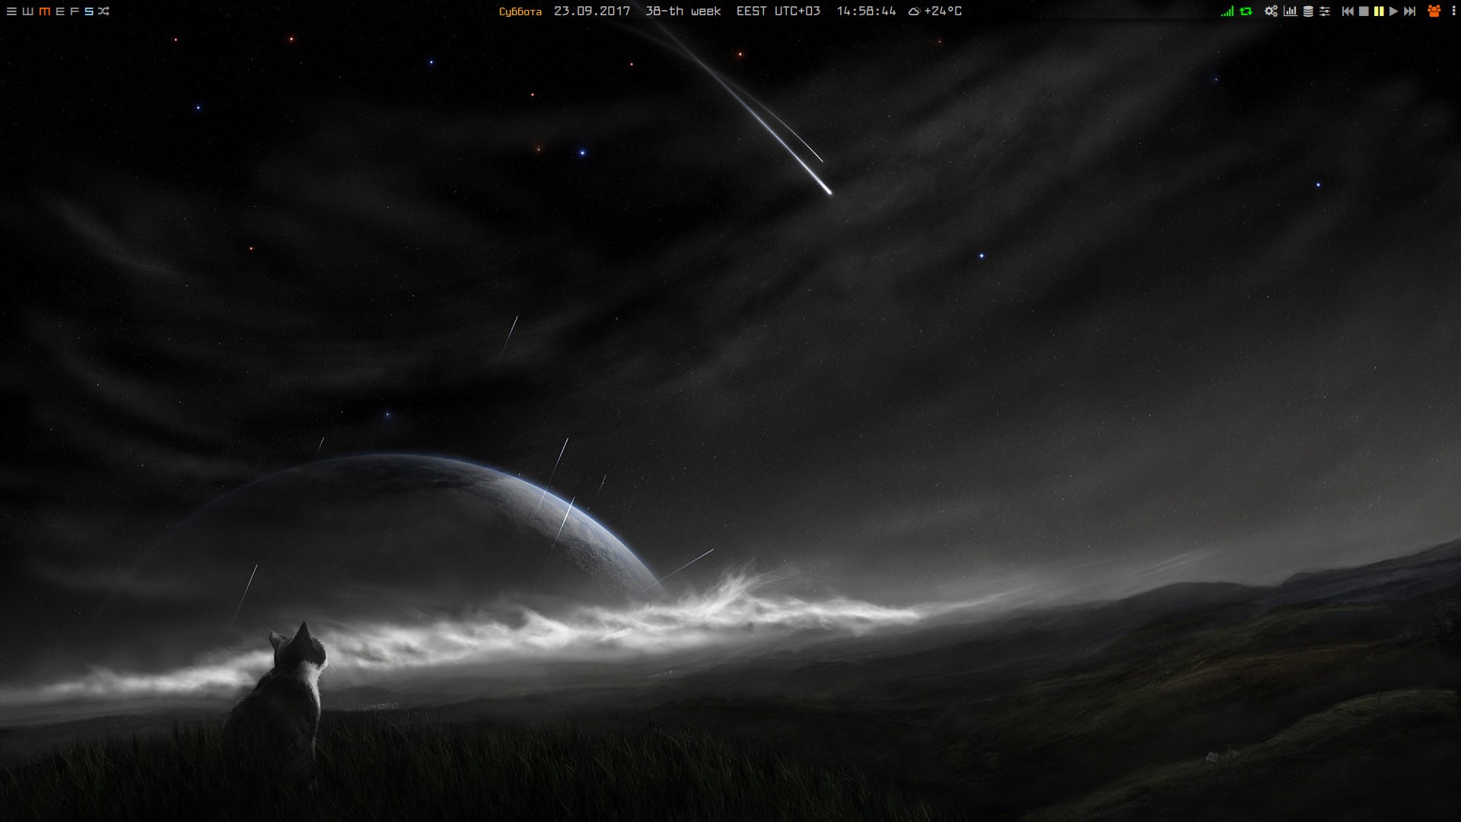1461x822 pixels.
Task: Skip to previous track
Action: pos(1348,11)
